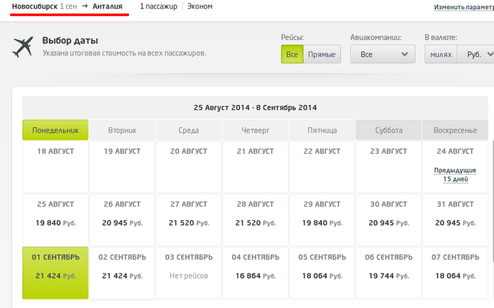Open Предыдущие 15 дней link
The height and width of the screenshot is (308, 494).
(x=455, y=174)
